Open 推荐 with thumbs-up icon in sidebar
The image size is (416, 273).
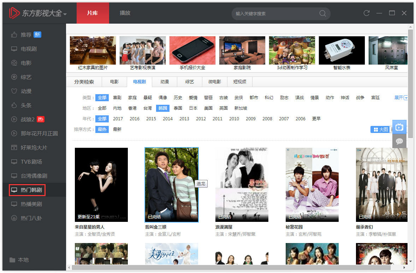click(26, 35)
